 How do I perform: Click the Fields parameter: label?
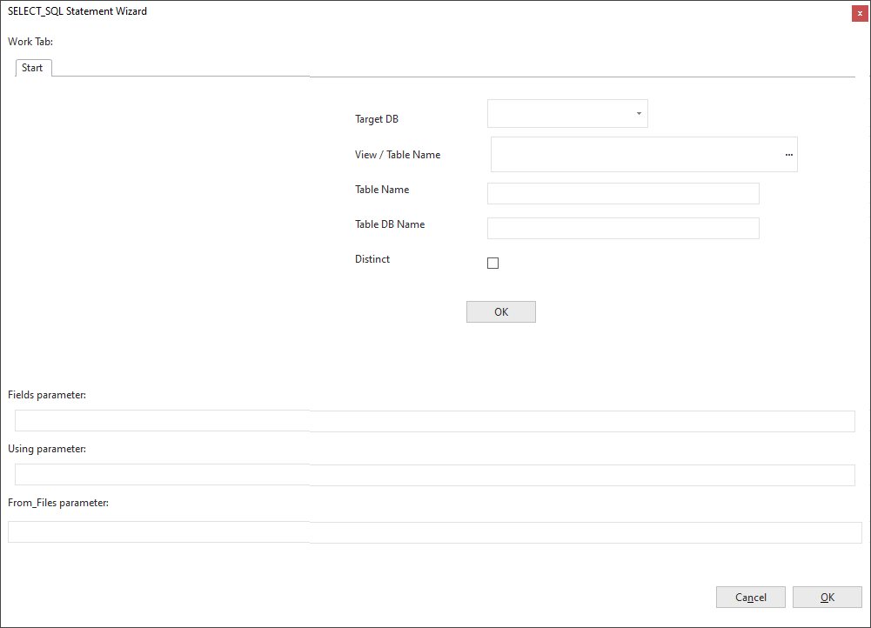pyautogui.click(x=47, y=395)
